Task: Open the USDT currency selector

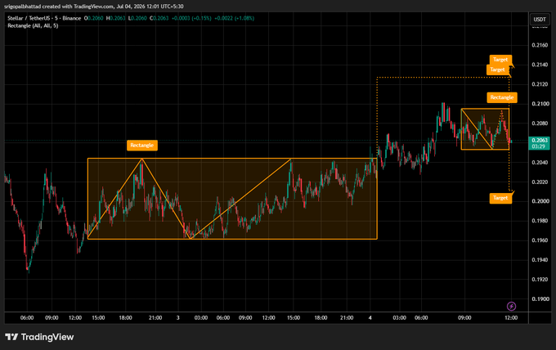Action: point(540,19)
